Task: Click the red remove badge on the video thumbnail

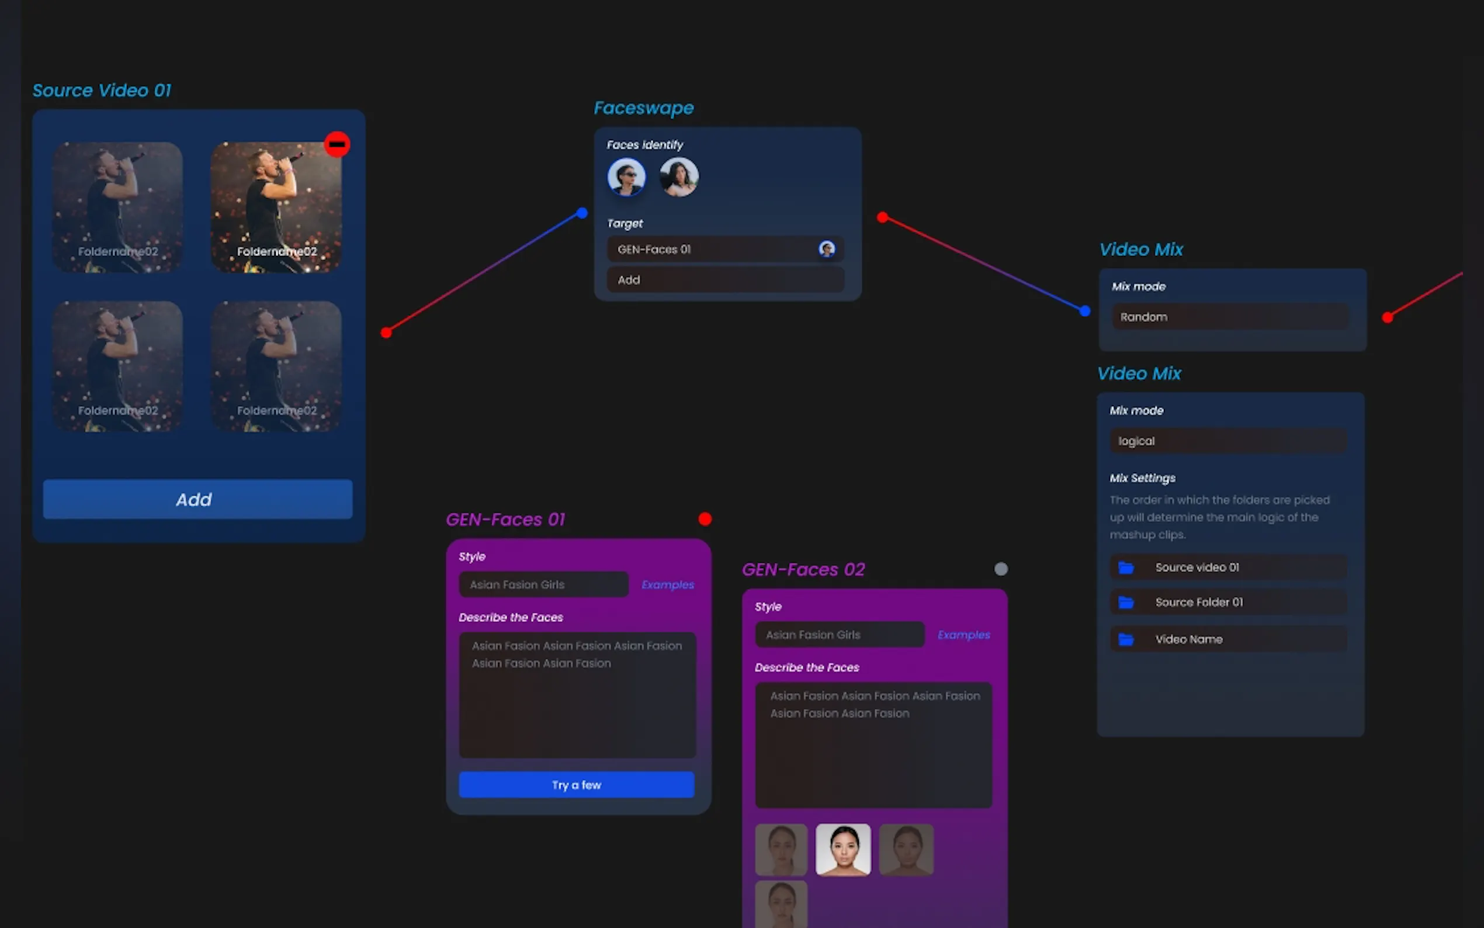Action: 337,145
